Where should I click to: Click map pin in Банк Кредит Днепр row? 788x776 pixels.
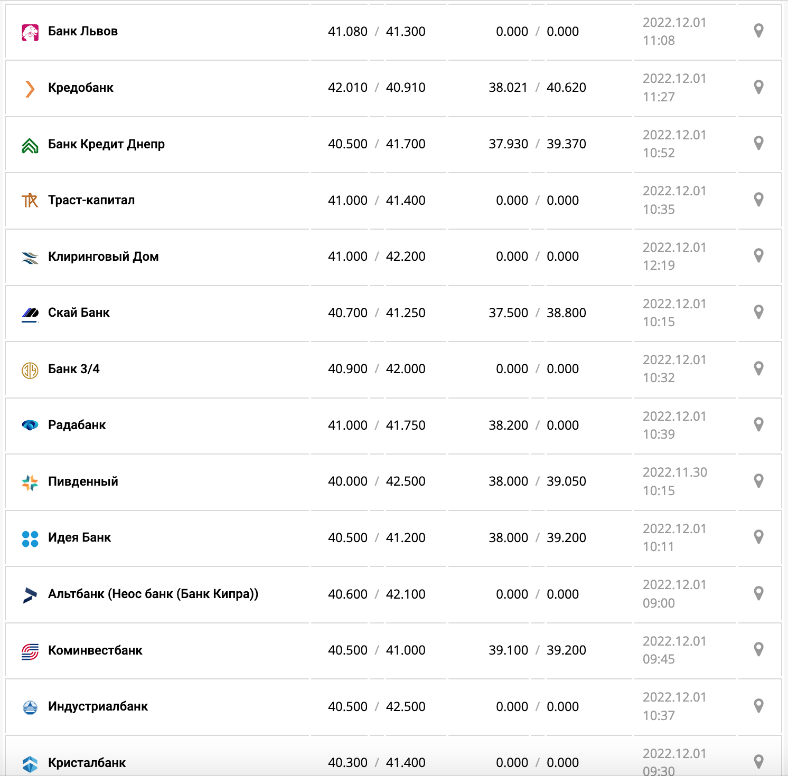click(758, 143)
